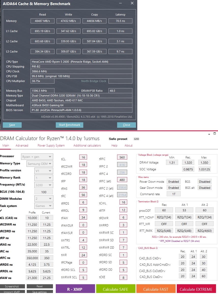Click the tCKE value 8 field
Viewport: 218px width, 294px height.
click(123, 277)
